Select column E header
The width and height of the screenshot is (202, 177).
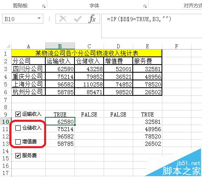click(x=147, y=46)
